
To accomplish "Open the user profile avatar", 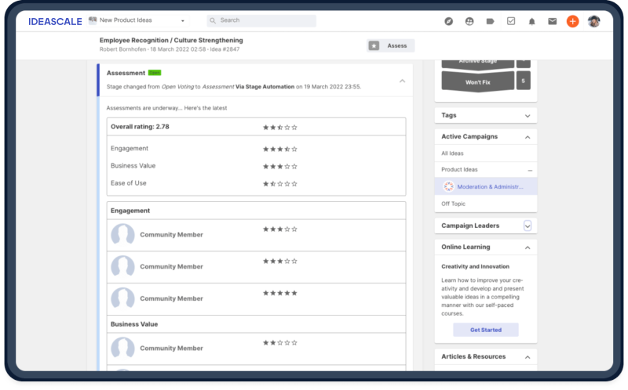I will pyautogui.click(x=594, y=21).
